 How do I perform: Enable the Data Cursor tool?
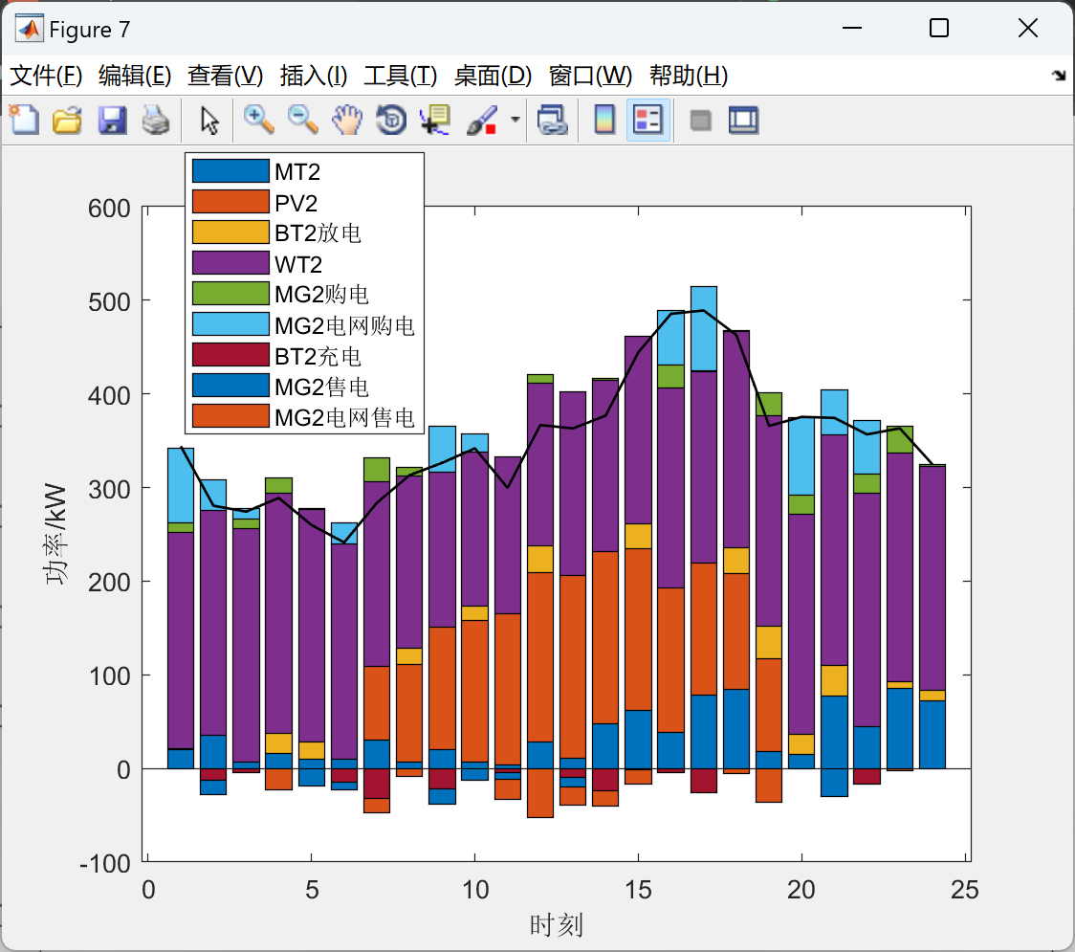pyautogui.click(x=435, y=120)
